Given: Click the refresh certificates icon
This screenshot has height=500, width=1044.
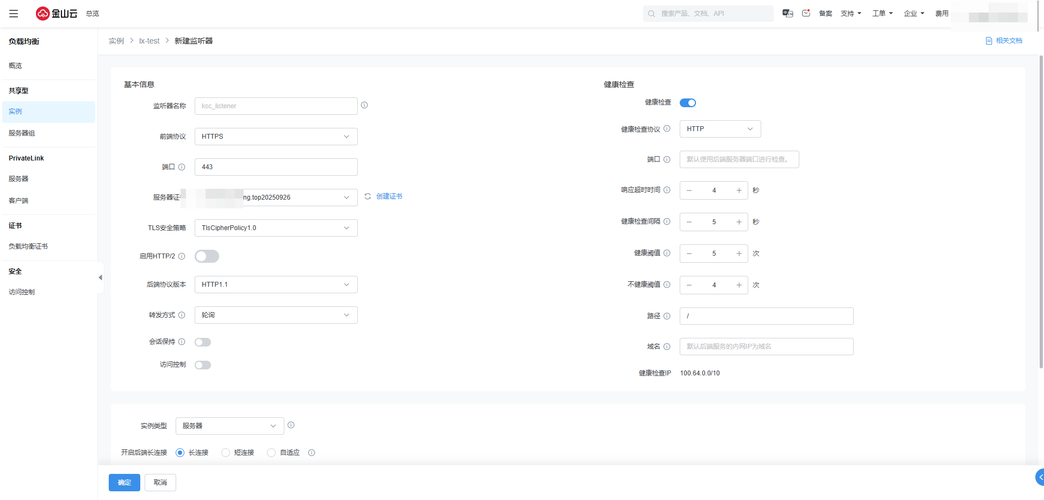Looking at the screenshot, I should click(368, 196).
